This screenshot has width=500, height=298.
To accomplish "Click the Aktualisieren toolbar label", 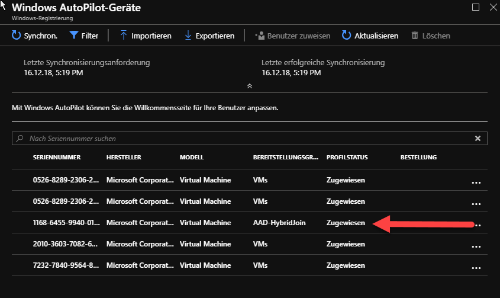I will point(376,36).
